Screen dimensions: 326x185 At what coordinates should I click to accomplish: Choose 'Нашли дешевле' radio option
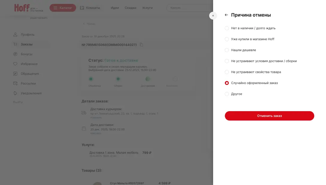pyautogui.click(x=227, y=50)
